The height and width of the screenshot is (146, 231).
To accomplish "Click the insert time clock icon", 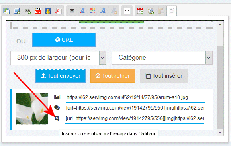I will click(151, 11).
